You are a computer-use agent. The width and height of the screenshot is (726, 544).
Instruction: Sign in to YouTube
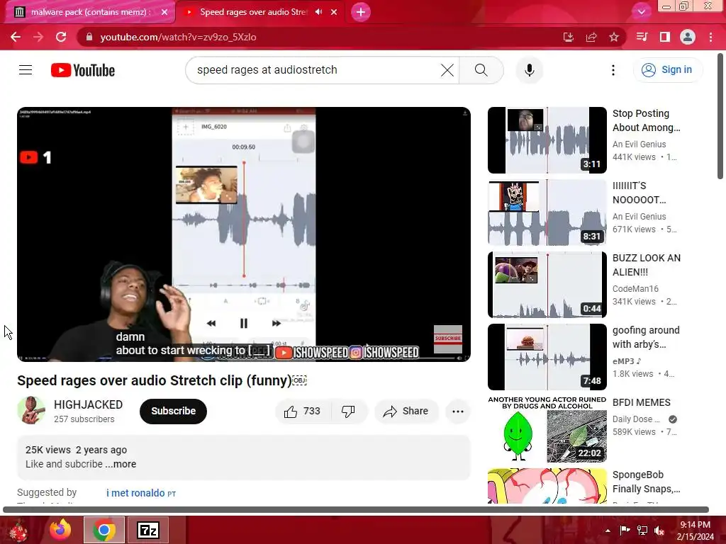(667, 70)
